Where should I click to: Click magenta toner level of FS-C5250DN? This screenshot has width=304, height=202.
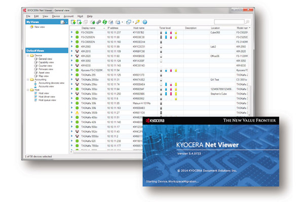click(171, 37)
